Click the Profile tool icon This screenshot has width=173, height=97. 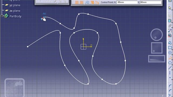pyautogui.click(x=170, y=43)
